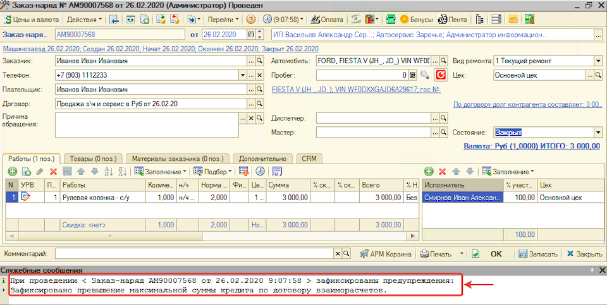The image size is (607, 305).
Task: Add an executor with green plus icon
Action: pyautogui.click(x=429, y=171)
